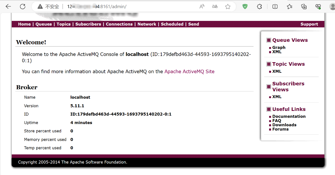The image size is (335, 175).
Task: Click the Support link in the menu bar
Action: [x=309, y=24]
